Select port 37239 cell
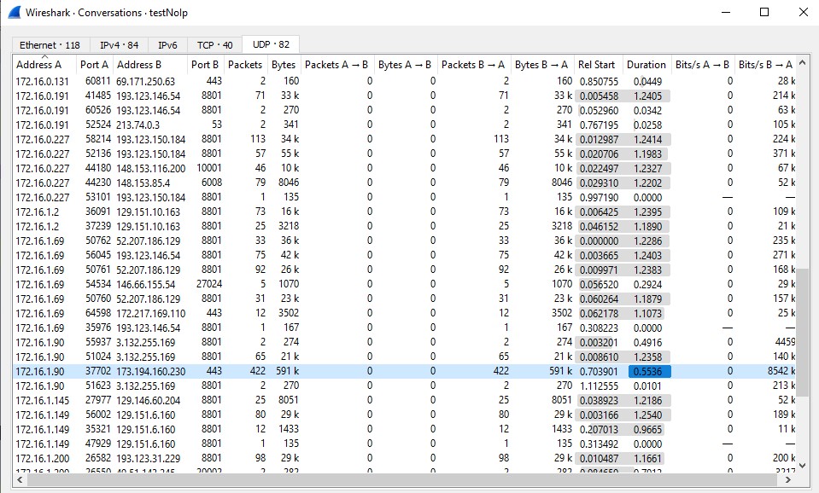819x493 pixels. pos(98,226)
